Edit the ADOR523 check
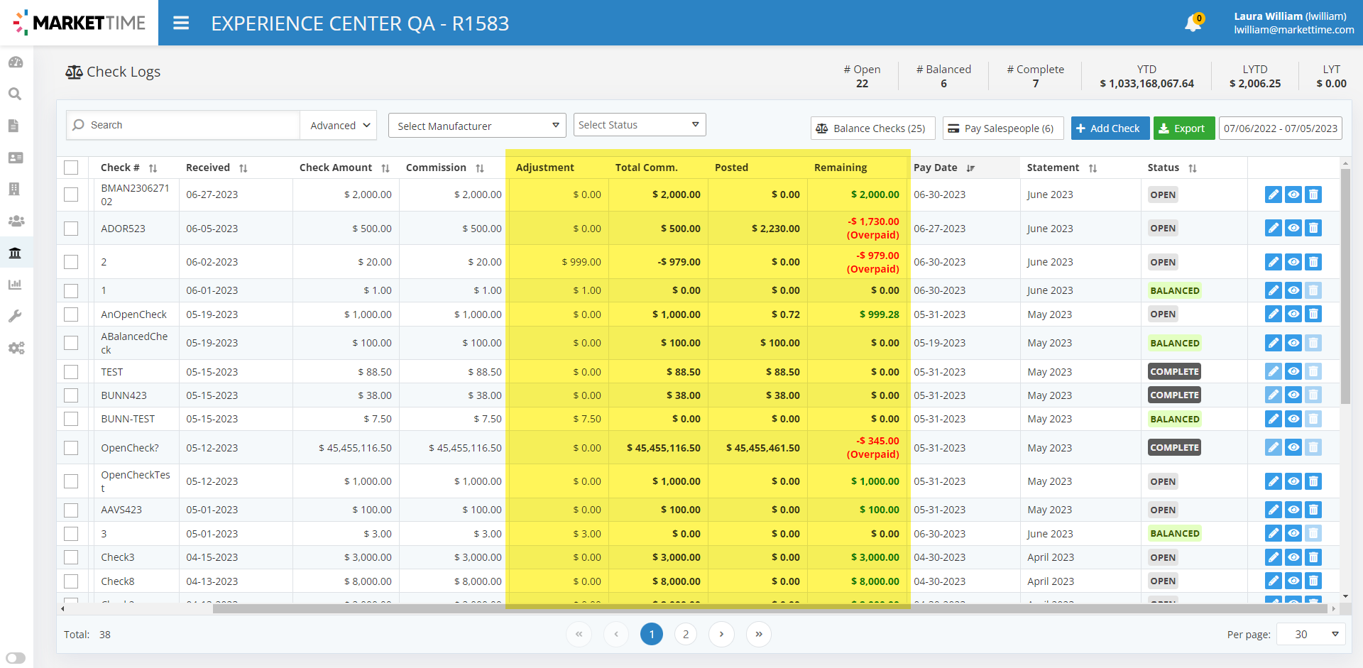Viewport: 1363px width, 668px height. click(1274, 228)
